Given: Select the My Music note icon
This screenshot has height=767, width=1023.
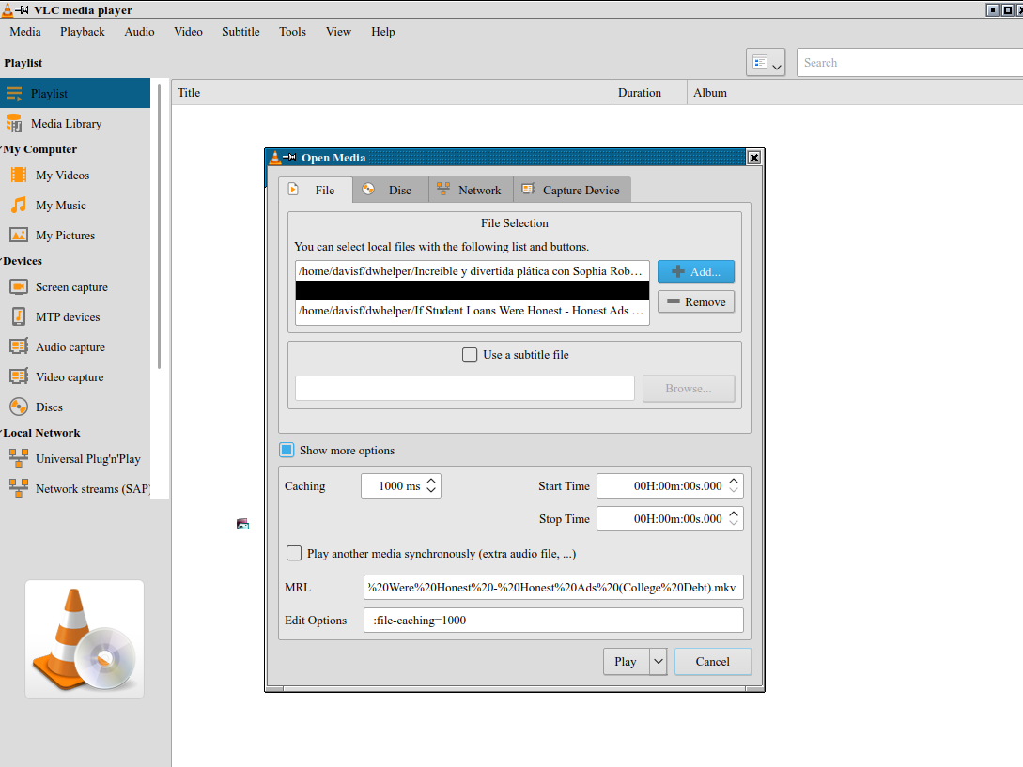Looking at the screenshot, I should click(19, 205).
